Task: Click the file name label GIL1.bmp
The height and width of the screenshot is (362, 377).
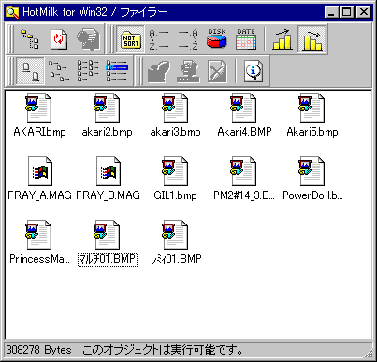Action: (x=176, y=195)
